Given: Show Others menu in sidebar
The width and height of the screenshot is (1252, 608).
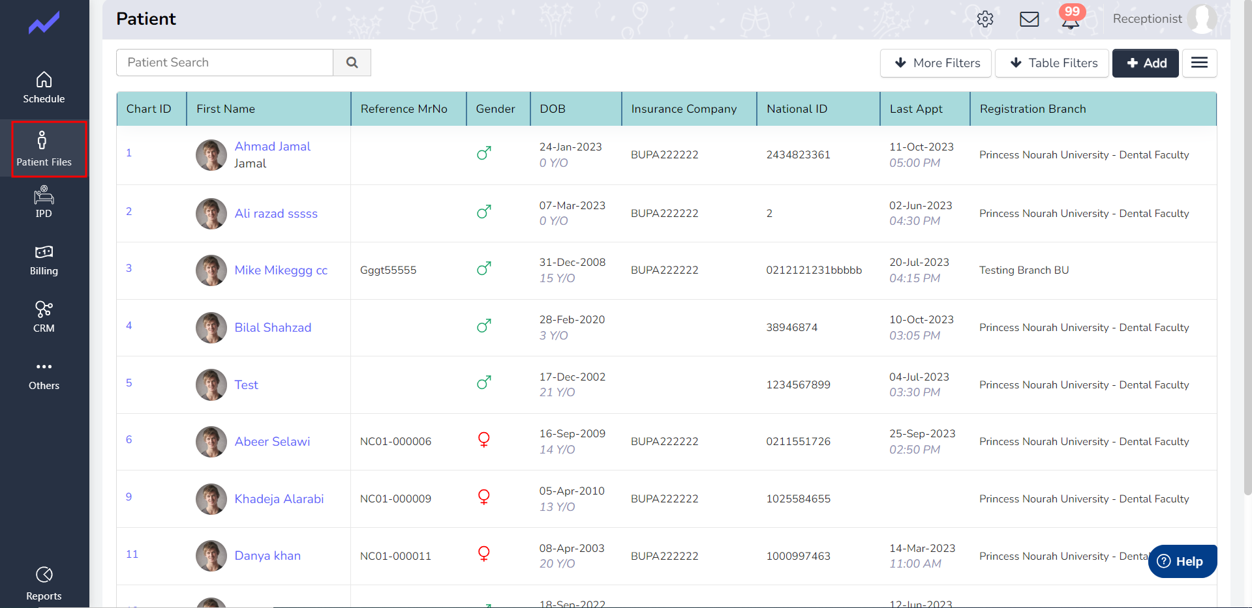Looking at the screenshot, I should pos(44,375).
